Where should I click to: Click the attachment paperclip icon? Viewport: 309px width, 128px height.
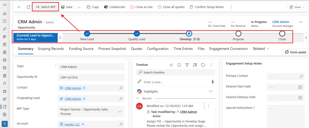[212, 82]
